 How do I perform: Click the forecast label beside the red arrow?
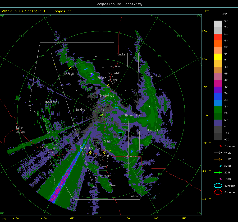[230, 146]
